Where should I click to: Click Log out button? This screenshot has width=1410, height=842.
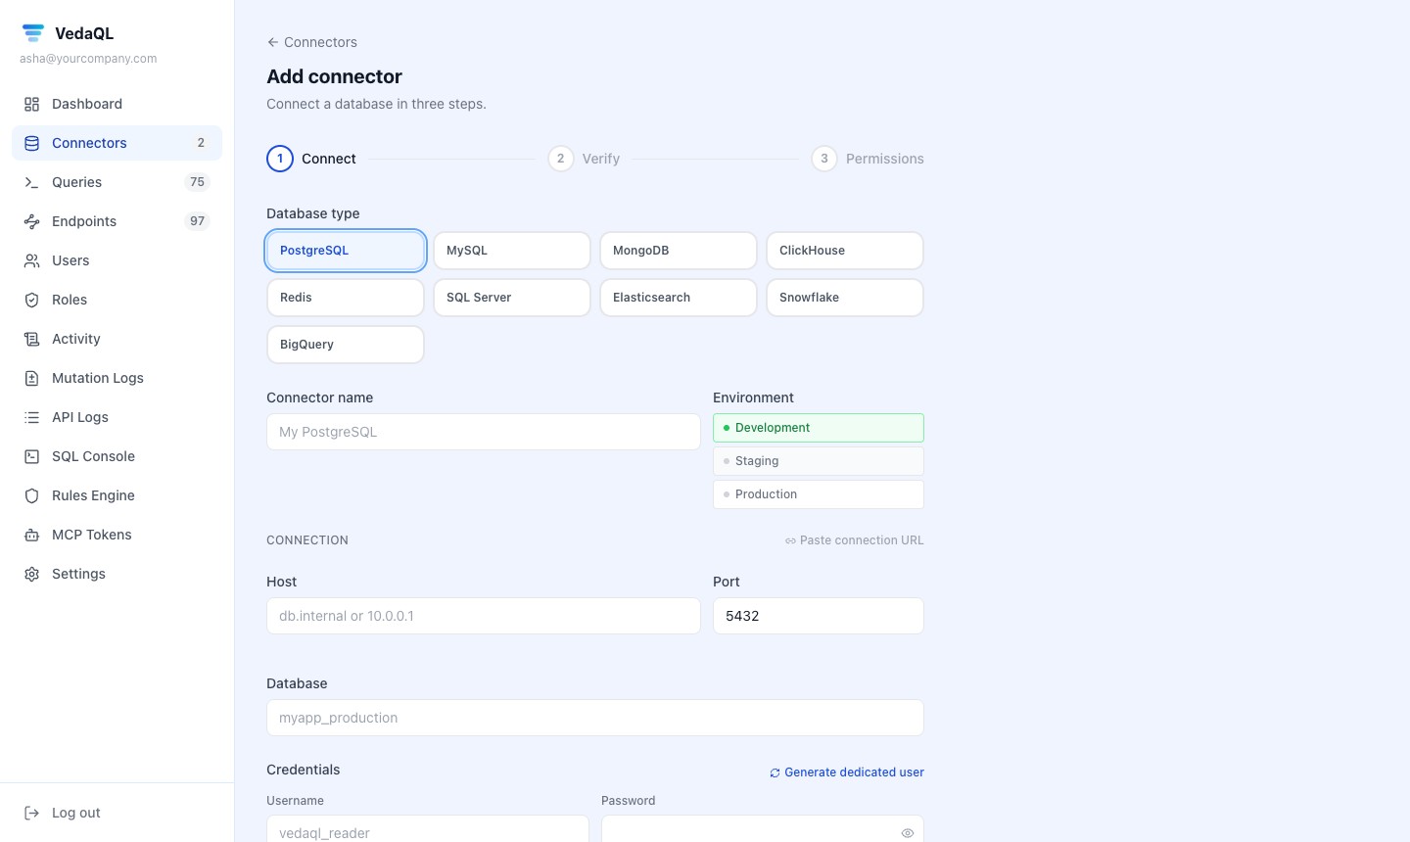(117, 813)
